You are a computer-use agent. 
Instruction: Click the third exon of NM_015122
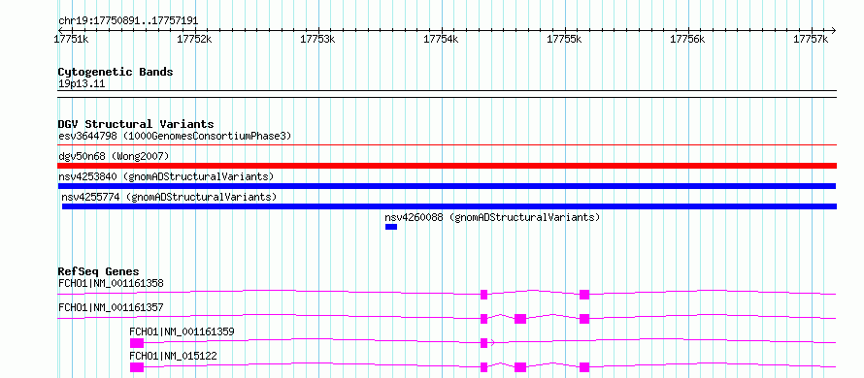(x=520, y=367)
